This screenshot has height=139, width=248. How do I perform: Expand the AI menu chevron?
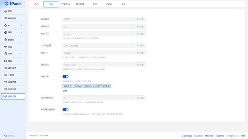point(21,25)
